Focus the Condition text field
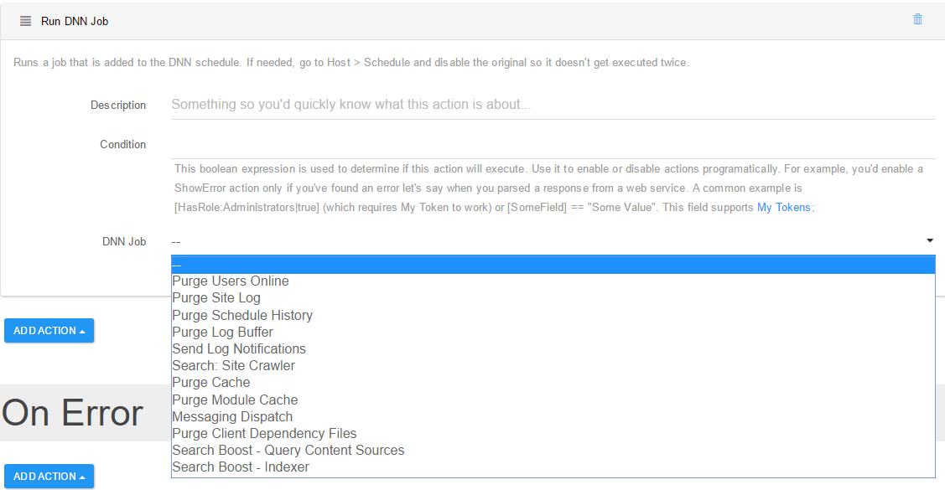 coord(553,144)
